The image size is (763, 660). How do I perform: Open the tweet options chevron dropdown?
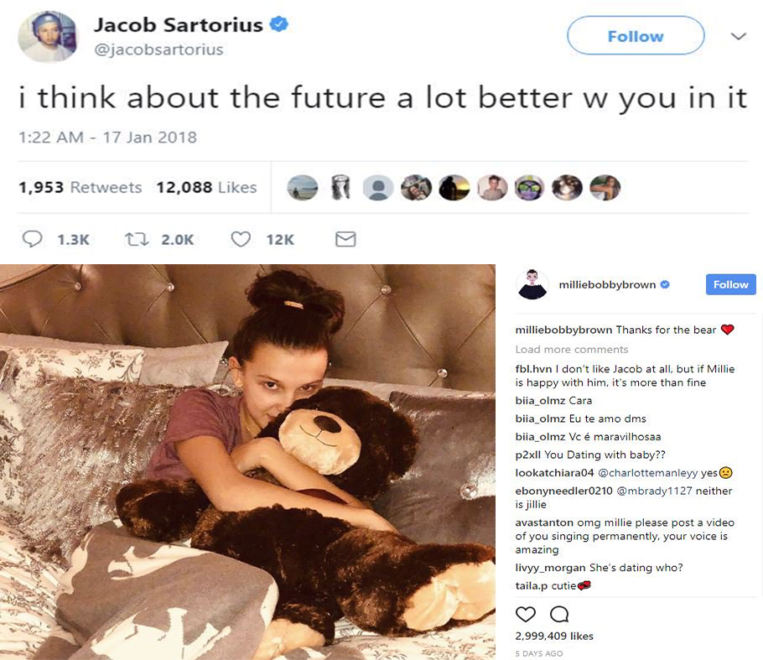pyautogui.click(x=738, y=37)
